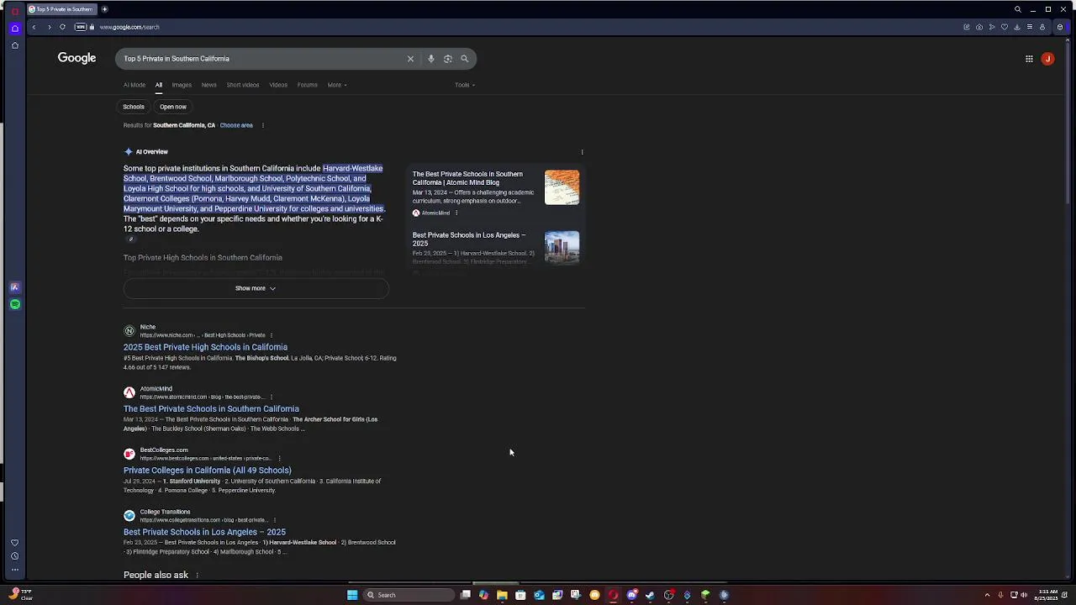The height and width of the screenshot is (605, 1076).
Task: Open the sidebar history clock icon
Action: point(14,556)
